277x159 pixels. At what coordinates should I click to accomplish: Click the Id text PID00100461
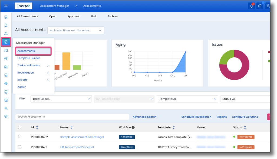coord(39,147)
